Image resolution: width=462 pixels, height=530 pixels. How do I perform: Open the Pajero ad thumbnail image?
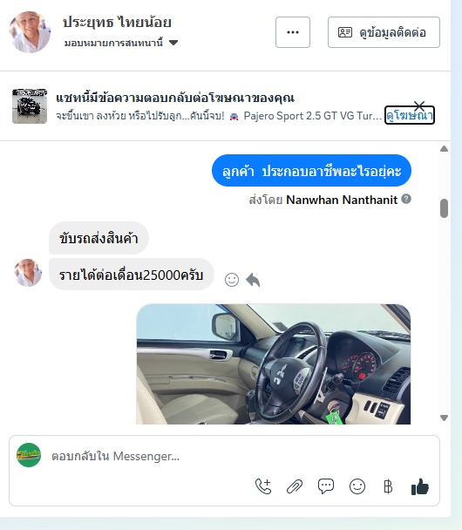point(30,106)
